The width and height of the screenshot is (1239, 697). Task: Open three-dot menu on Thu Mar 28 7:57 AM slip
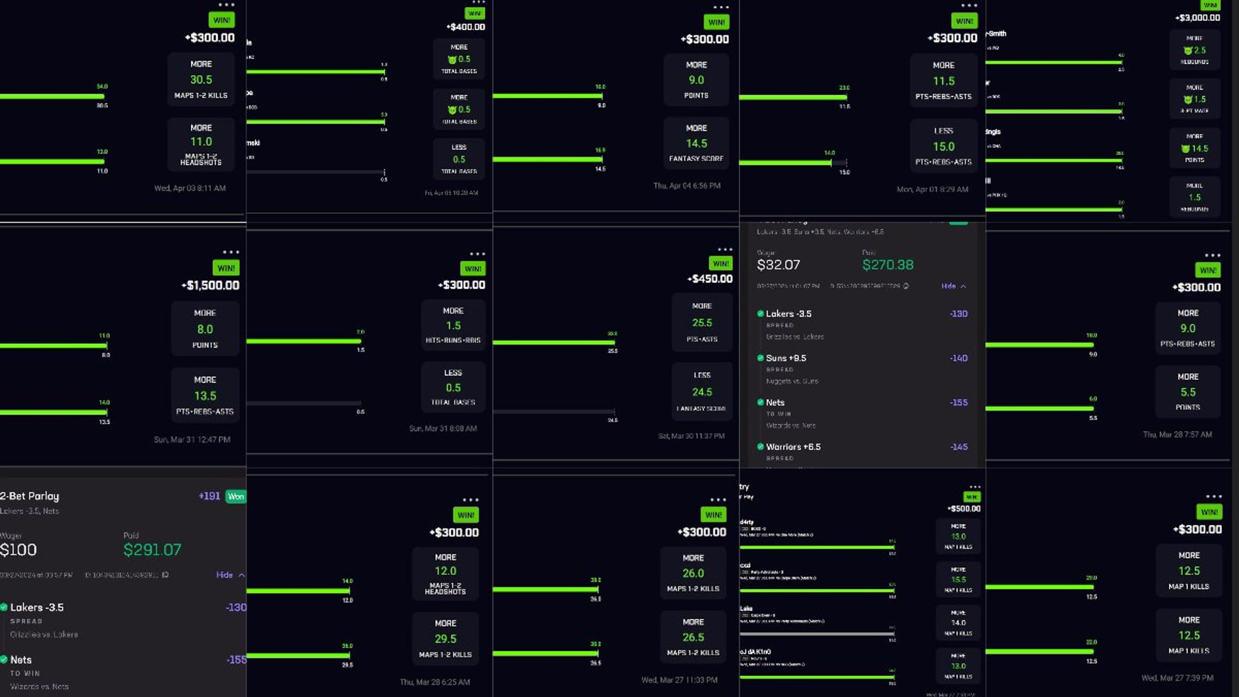(x=1212, y=256)
